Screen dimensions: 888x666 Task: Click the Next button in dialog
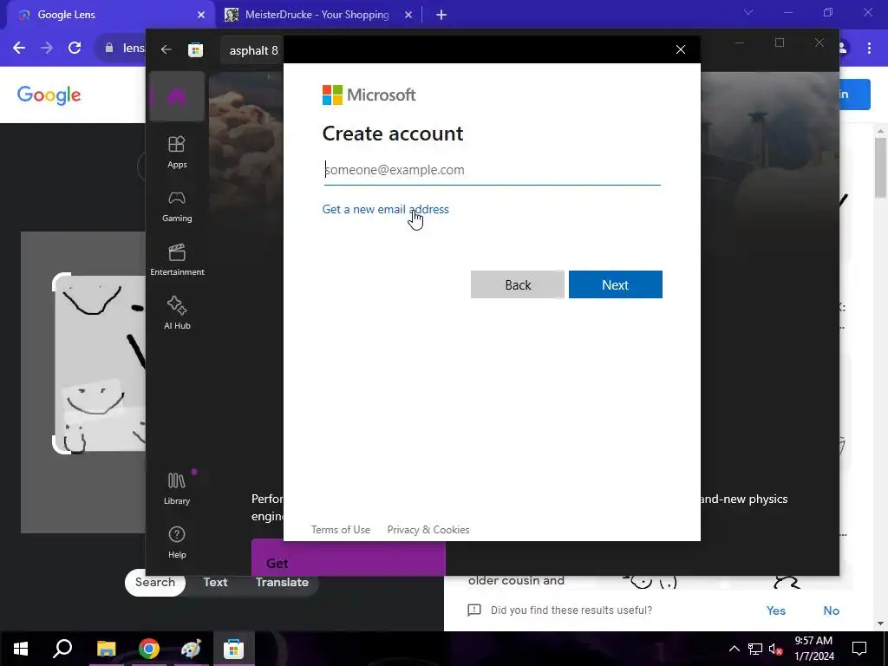[615, 284]
